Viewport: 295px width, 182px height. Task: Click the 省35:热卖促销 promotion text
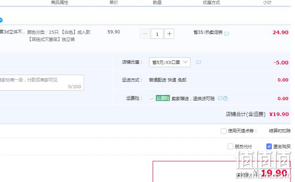tap(208, 32)
